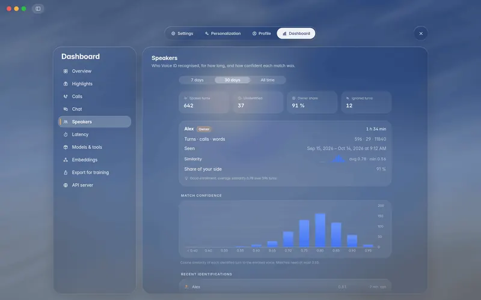The width and height of the screenshot is (481, 300).
Task: Click the API server globe icon
Action: point(66,185)
